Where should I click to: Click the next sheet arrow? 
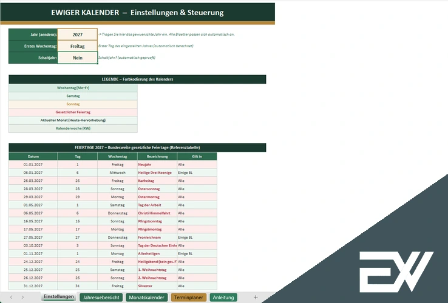click(x=22, y=298)
